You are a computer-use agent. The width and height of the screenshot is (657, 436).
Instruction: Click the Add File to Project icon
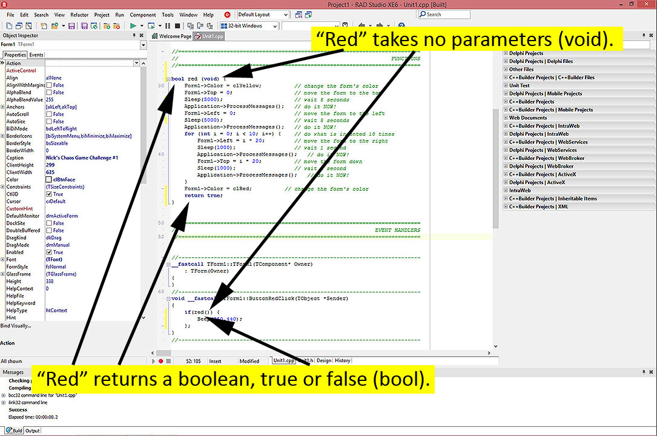[107, 26]
